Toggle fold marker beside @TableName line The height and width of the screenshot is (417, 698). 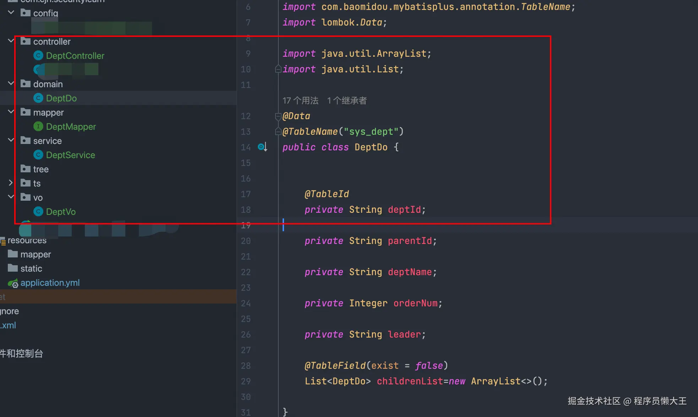[278, 132]
